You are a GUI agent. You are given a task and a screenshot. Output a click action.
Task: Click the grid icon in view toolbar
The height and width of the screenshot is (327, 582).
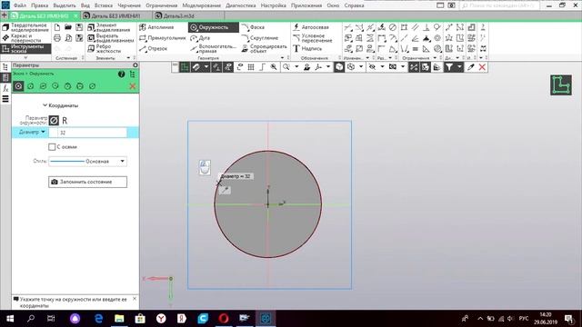pos(251,67)
